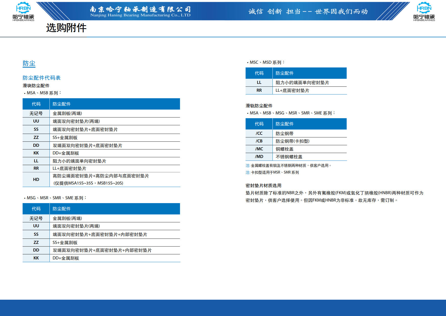Select KK code in the MSG table
446x316 pixels.
click(36, 258)
